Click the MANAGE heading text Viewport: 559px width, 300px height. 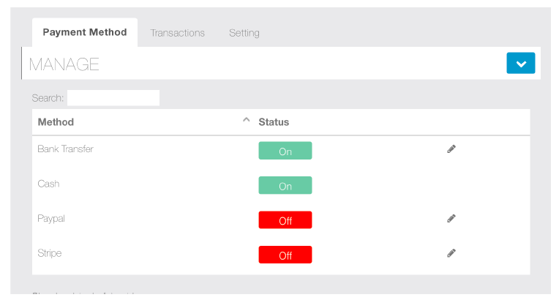(x=64, y=64)
